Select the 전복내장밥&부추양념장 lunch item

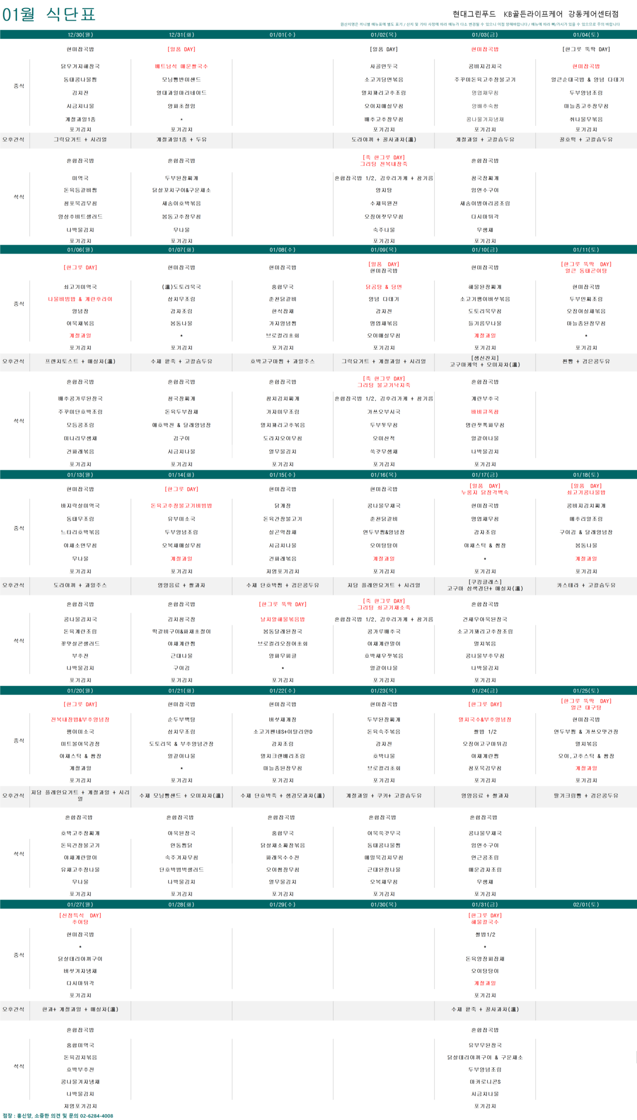80,719
